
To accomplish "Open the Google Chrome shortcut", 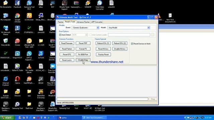I will pyautogui.click(x=17, y=18).
